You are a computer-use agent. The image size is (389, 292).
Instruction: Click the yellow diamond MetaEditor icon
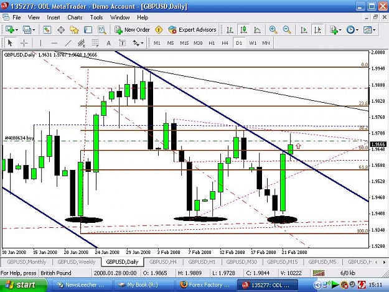point(159,30)
